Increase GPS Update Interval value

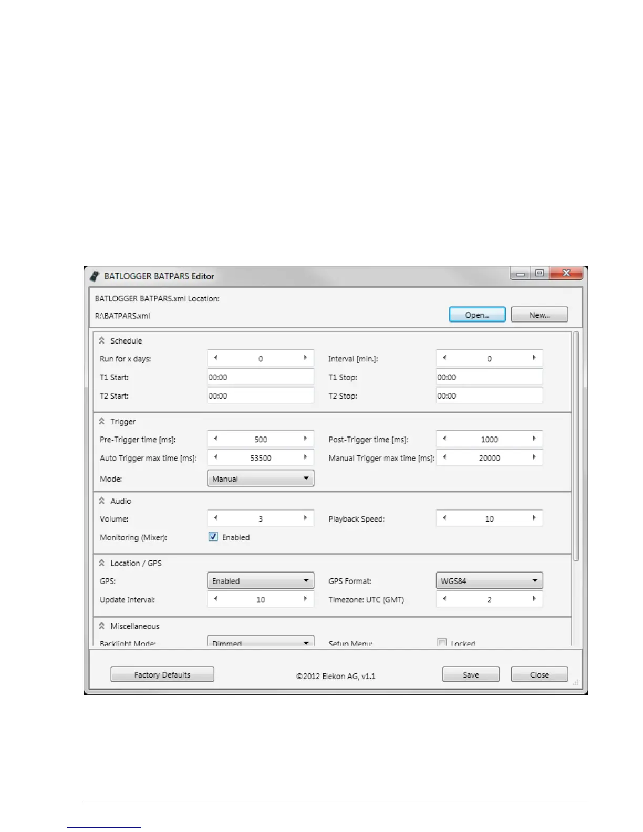[305, 599]
